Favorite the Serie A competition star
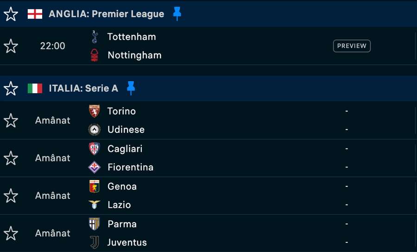The height and width of the screenshot is (252, 417). tap(11, 88)
